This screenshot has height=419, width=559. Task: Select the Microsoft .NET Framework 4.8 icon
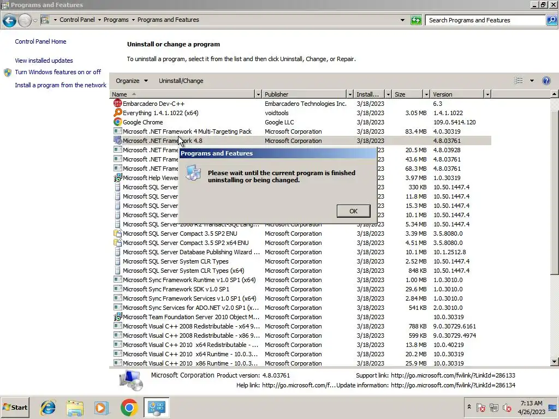click(x=118, y=140)
